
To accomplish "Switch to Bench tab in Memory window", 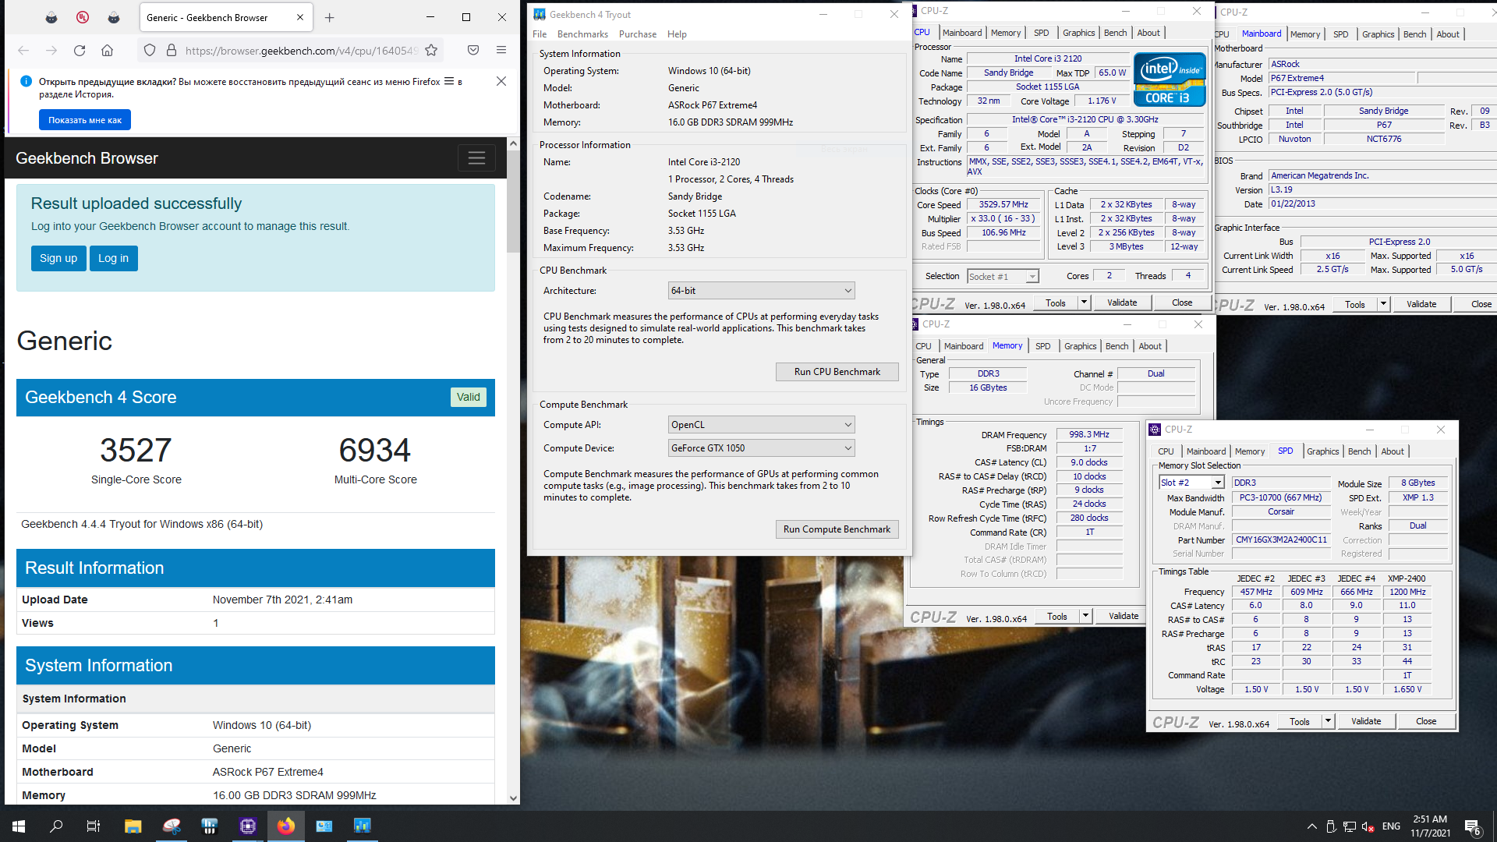I will [x=1117, y=346].
